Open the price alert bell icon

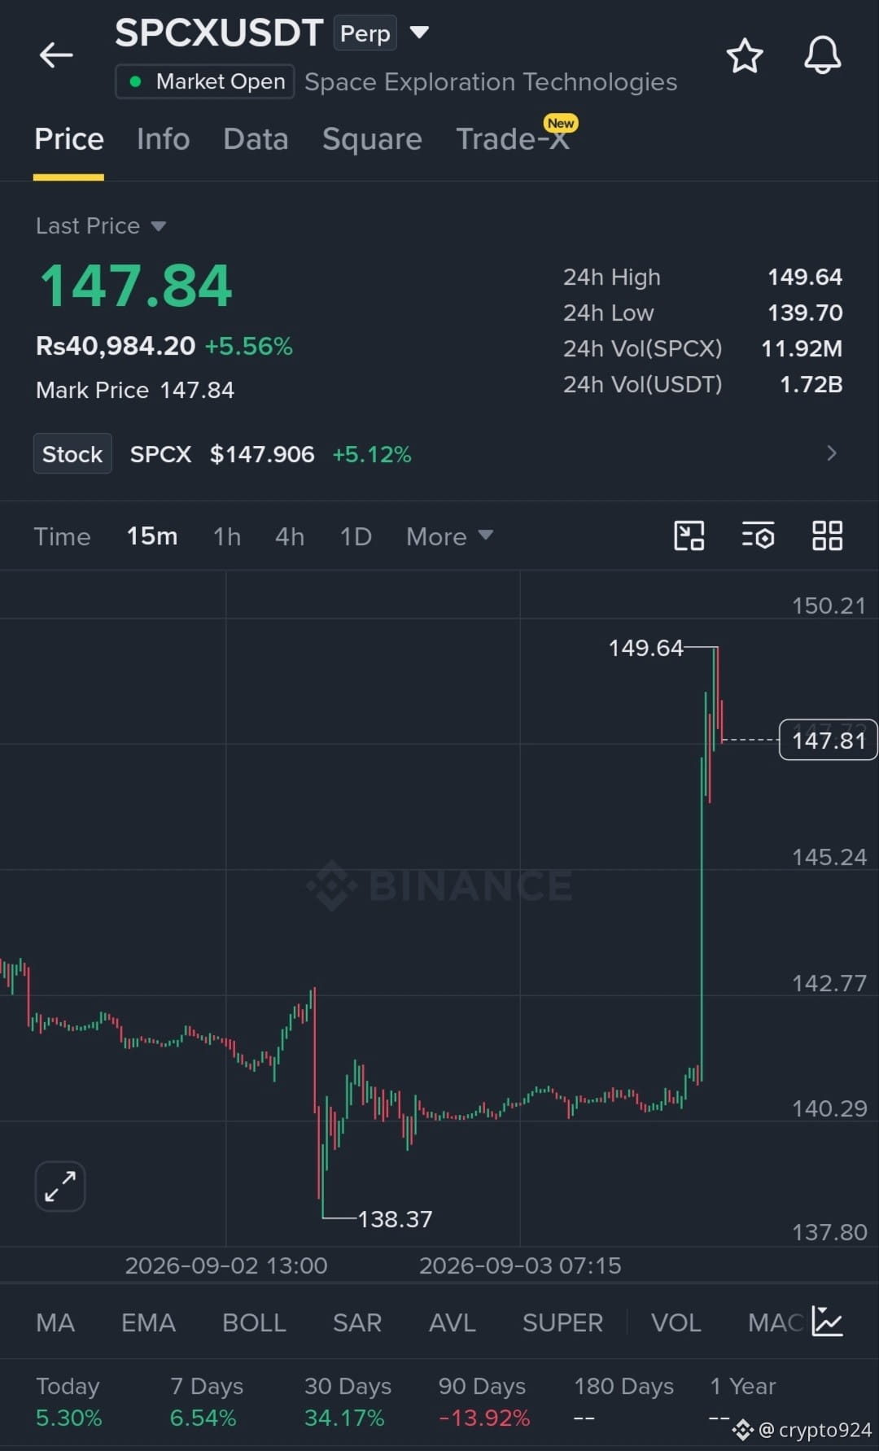[822, 55]
